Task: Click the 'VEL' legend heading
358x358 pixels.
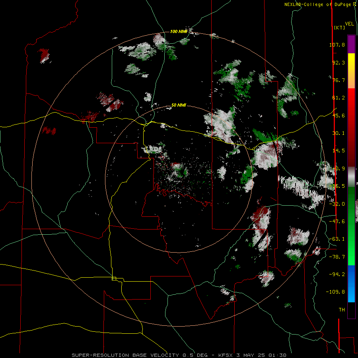Action: pos(349,24)
